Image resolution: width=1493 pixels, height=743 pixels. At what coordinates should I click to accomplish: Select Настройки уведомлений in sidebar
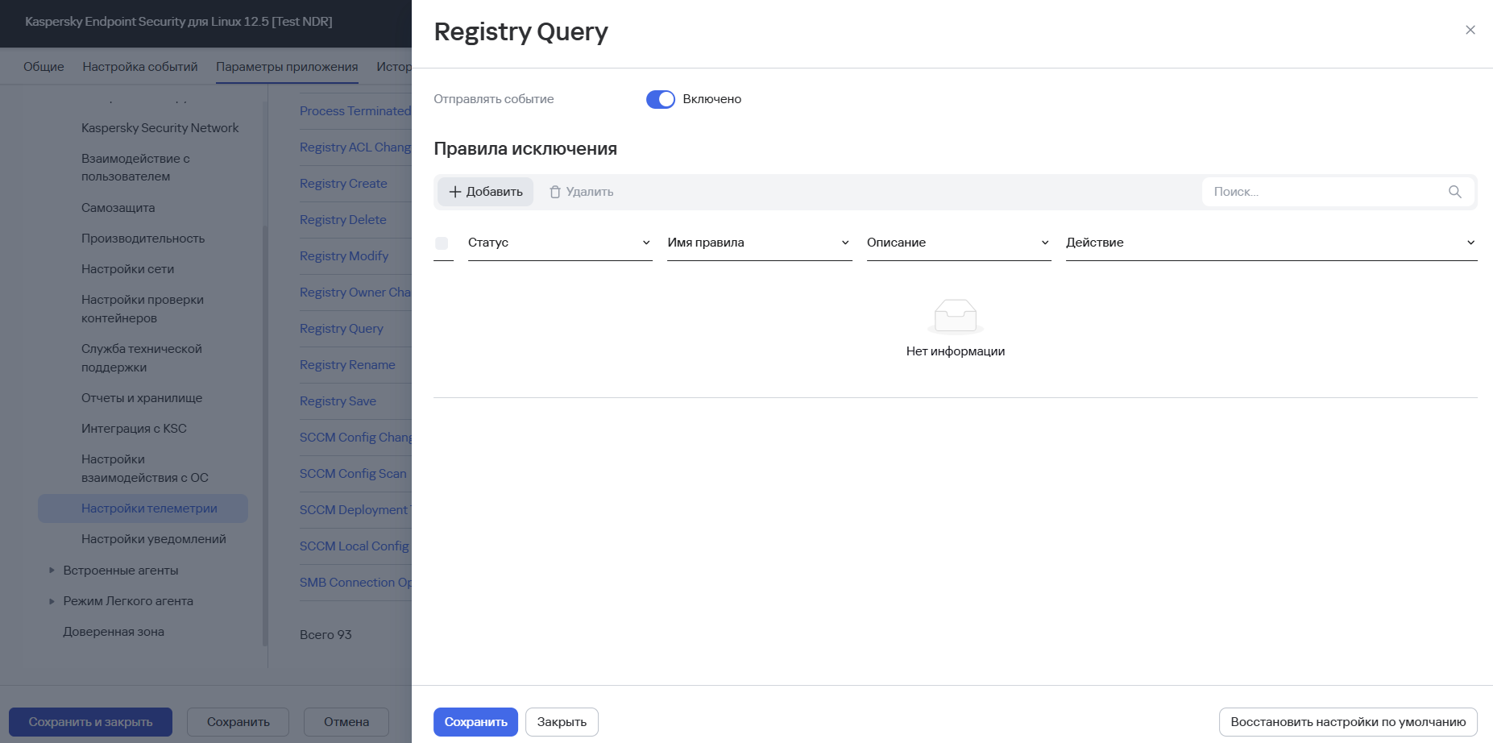(153, 539)
